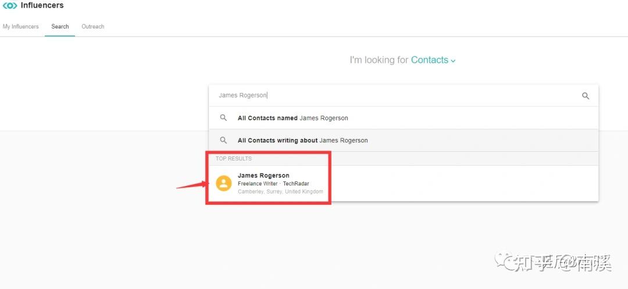This screenshot has height=289, width=628.
Task: Click search icon beside "All Contacts named"
Action: (x=223, y=118)
